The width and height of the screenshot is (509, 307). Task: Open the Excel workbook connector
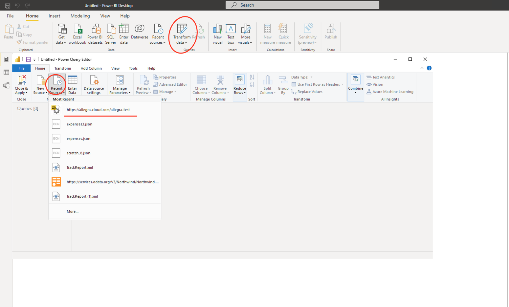pos(77,33)
